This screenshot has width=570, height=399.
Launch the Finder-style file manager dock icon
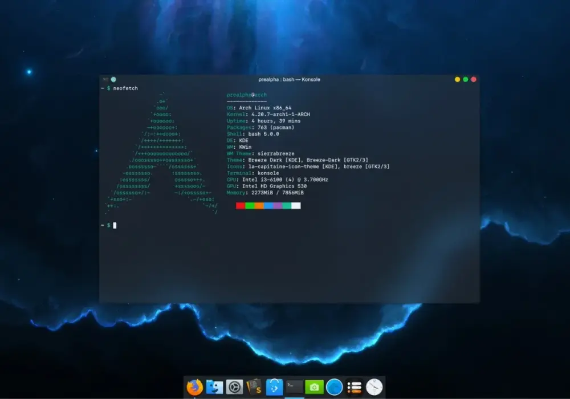[x=214, y=387]
